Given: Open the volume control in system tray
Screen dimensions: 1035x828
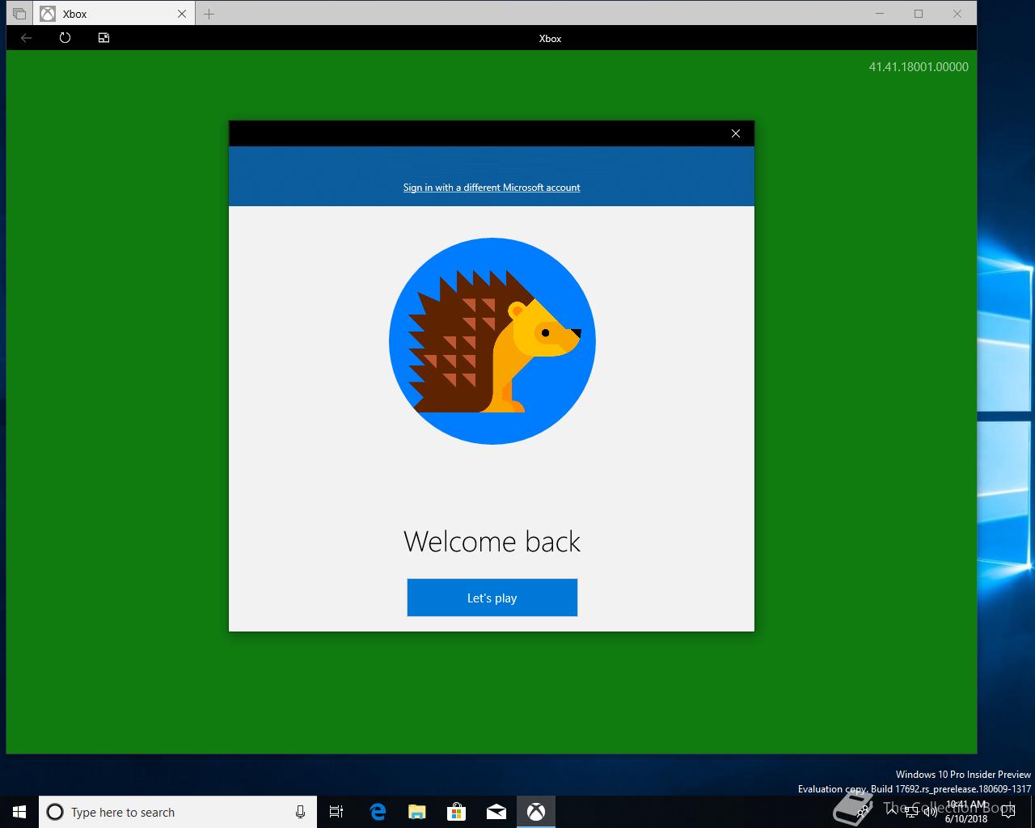Looking at the screenshot, I should coord(929,812).
